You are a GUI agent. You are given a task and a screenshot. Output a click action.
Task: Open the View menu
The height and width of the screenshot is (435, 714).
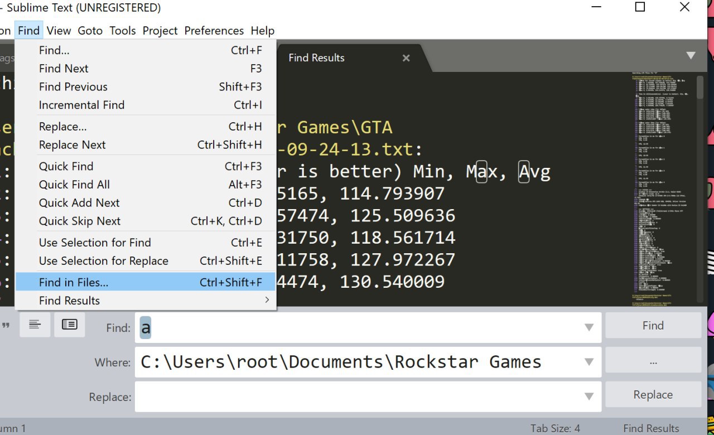pyautogui.click(x=59, y=31)
